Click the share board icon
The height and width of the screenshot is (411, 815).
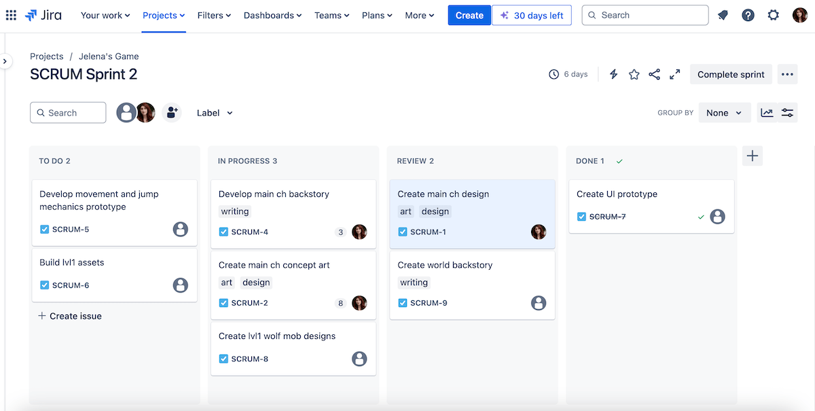[654, 74]
